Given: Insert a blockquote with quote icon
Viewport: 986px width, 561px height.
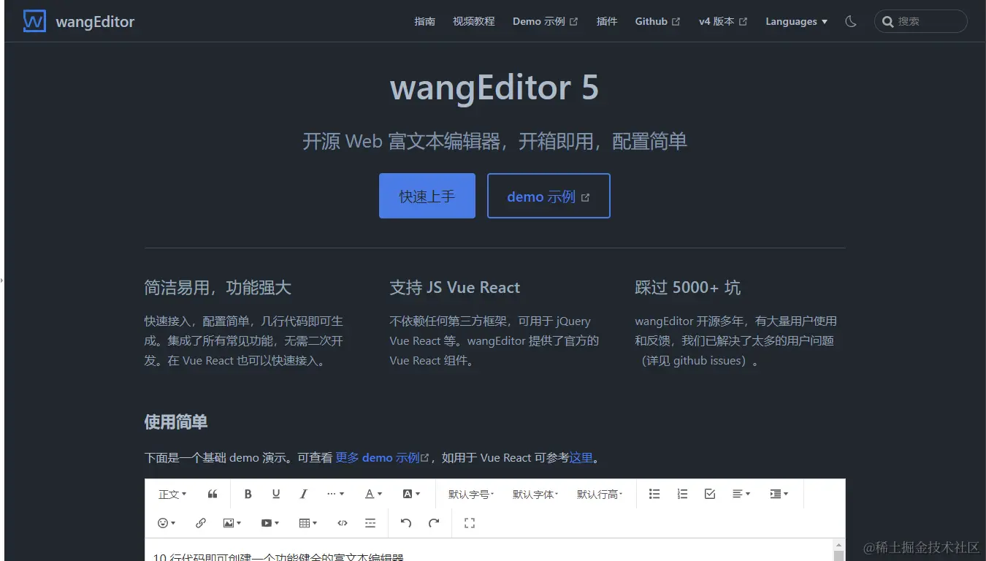Looking at the screenshot, I should 213,494.
